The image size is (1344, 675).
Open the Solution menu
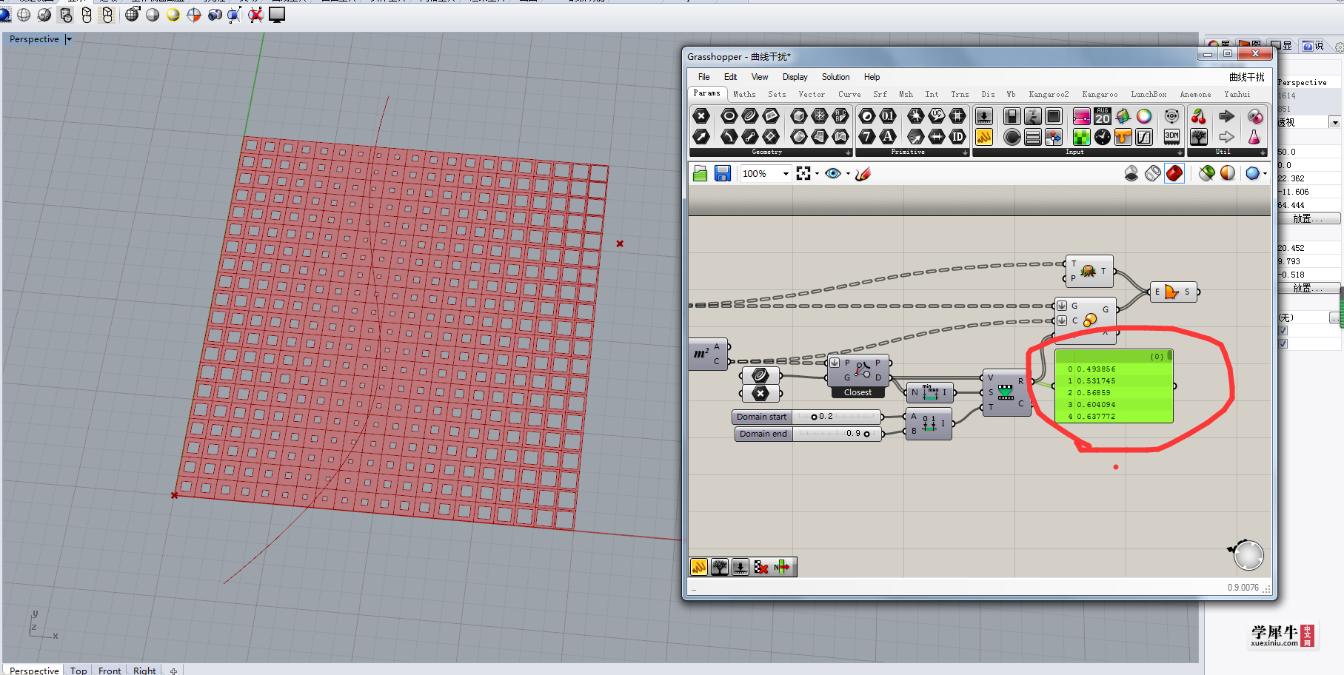[x=836, y=77]
